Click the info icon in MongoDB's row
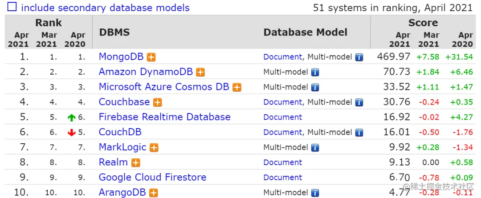Viewport: 481px width, 198px height. tap(359, 57)
